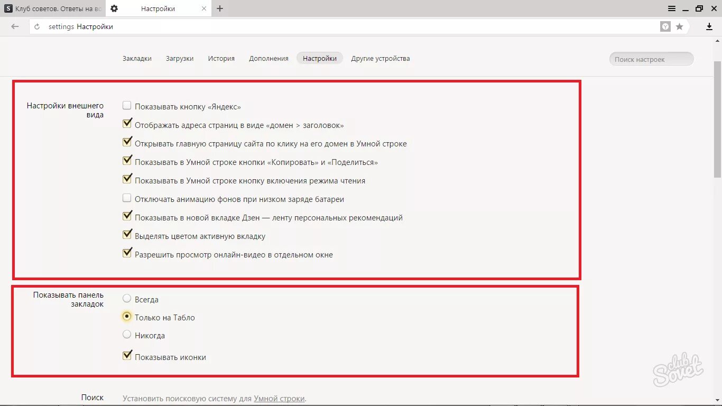Screen dimensions: 722x406
Task: Toggle «Открывать главную страницу сайта по клику» checkbox
Action: 127,143
